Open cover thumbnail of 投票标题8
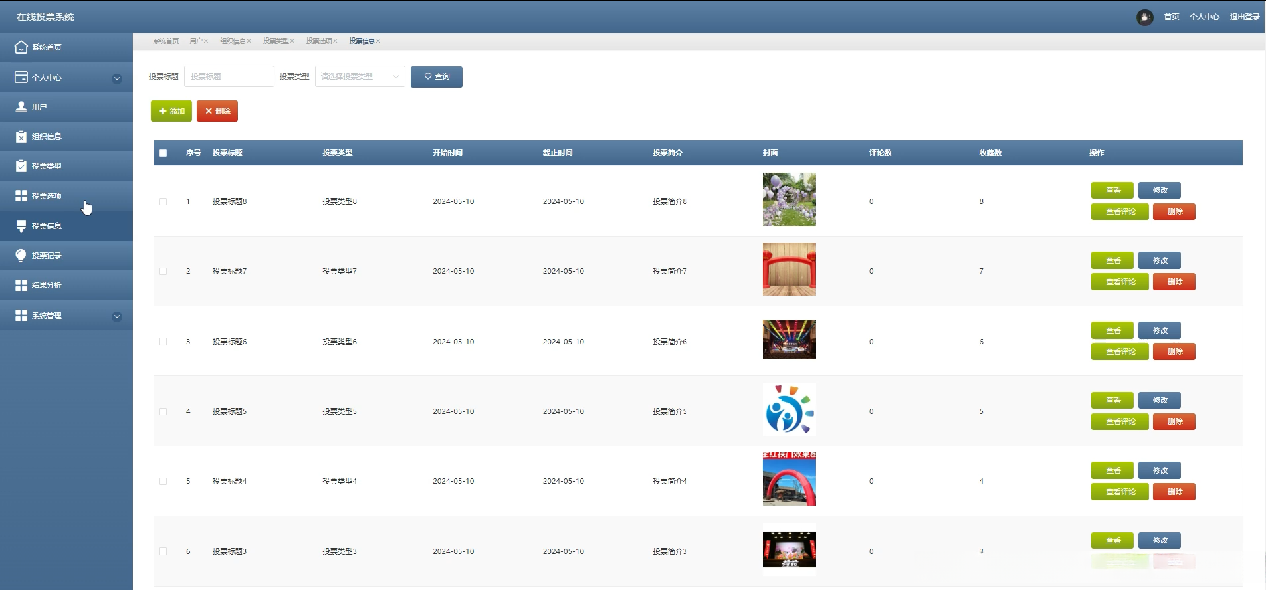The image size is (1266, 590). tap(790, 199)
